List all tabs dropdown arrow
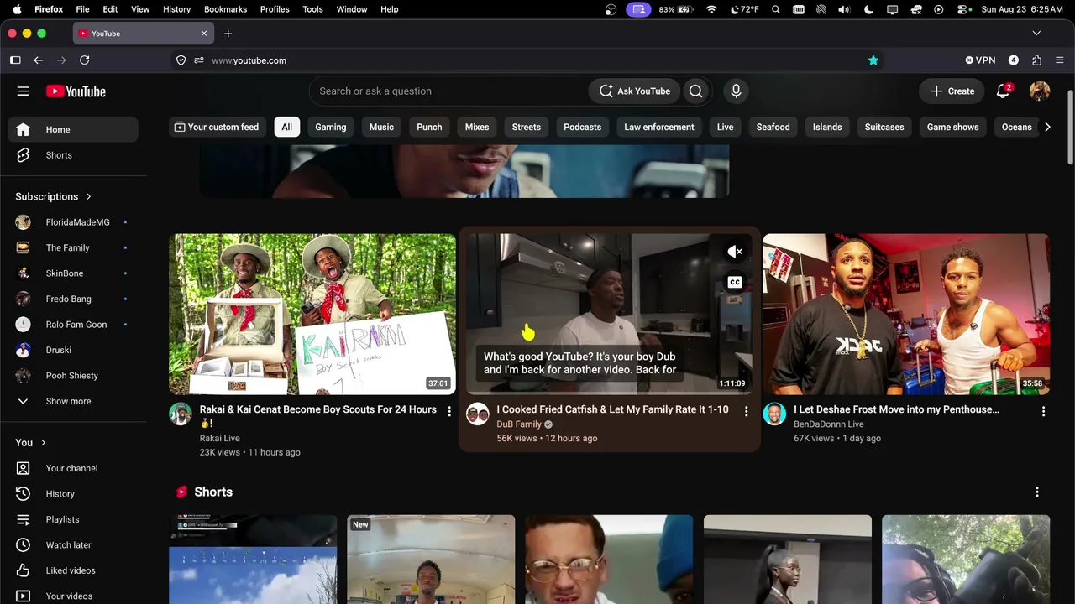1075x604 pixels. coord(1036,34)
